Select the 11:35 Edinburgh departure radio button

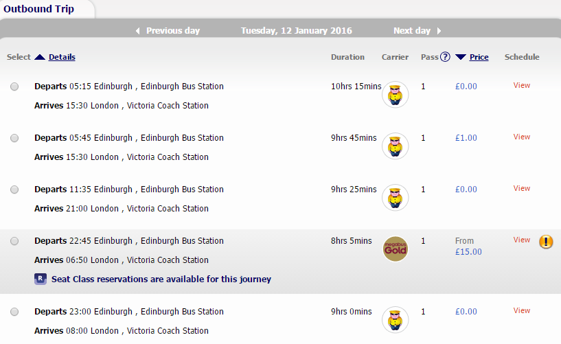click(x=14, y=190)
